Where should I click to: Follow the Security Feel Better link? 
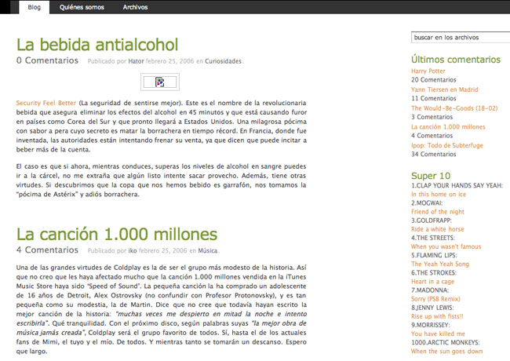(46, 103)
